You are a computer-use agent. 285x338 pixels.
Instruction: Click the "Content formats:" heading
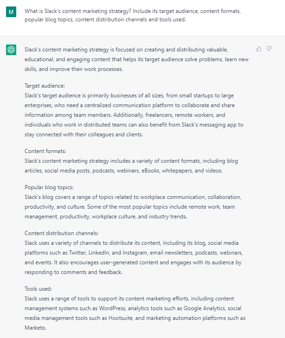45,152
